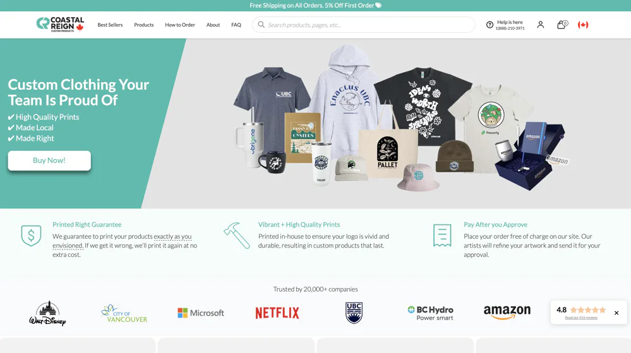This screenshot has height=353, width=631.
Task: Click the Read our reviews link
Action: [x=581, y=318]
